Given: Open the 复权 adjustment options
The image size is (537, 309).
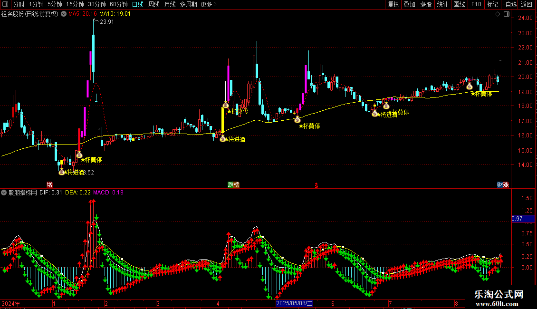Looking at the screenshot, I should tap(393, 4).
